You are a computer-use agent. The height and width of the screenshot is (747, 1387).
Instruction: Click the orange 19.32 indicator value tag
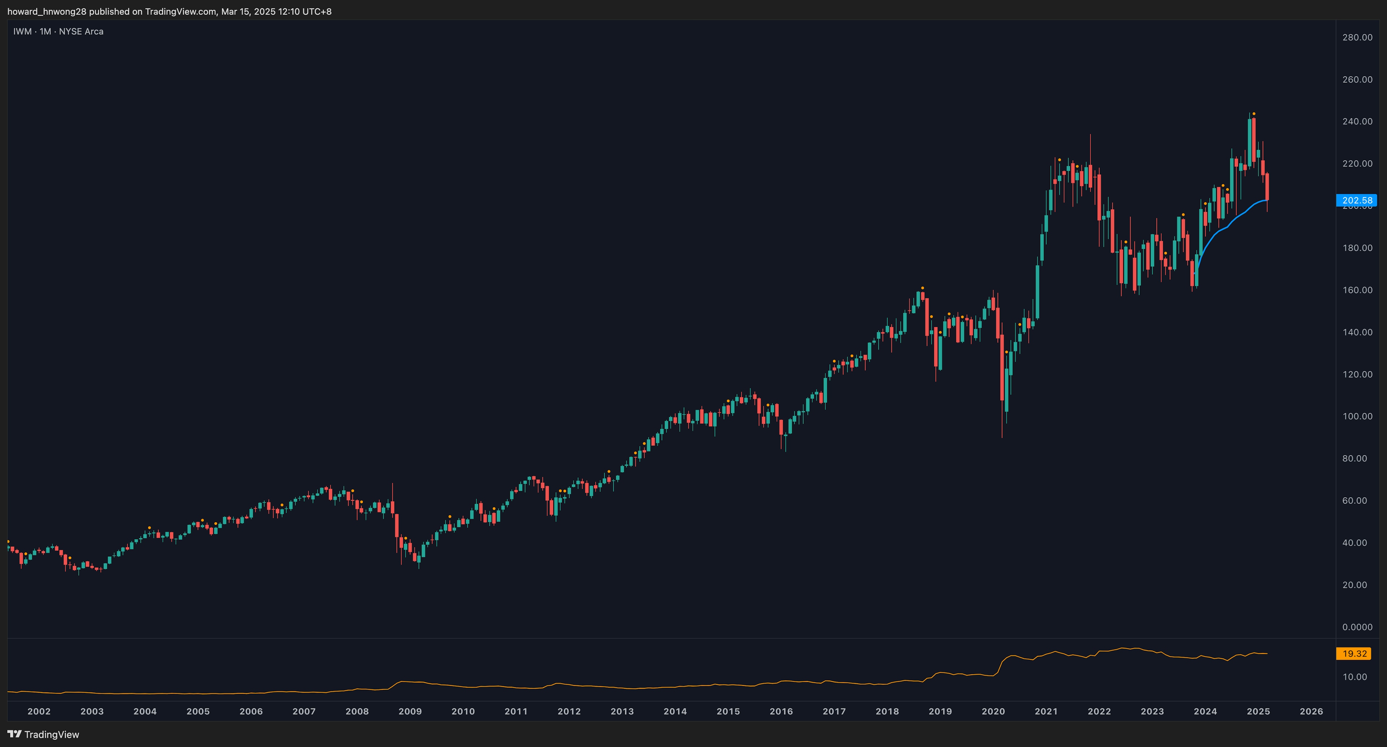1355,654
